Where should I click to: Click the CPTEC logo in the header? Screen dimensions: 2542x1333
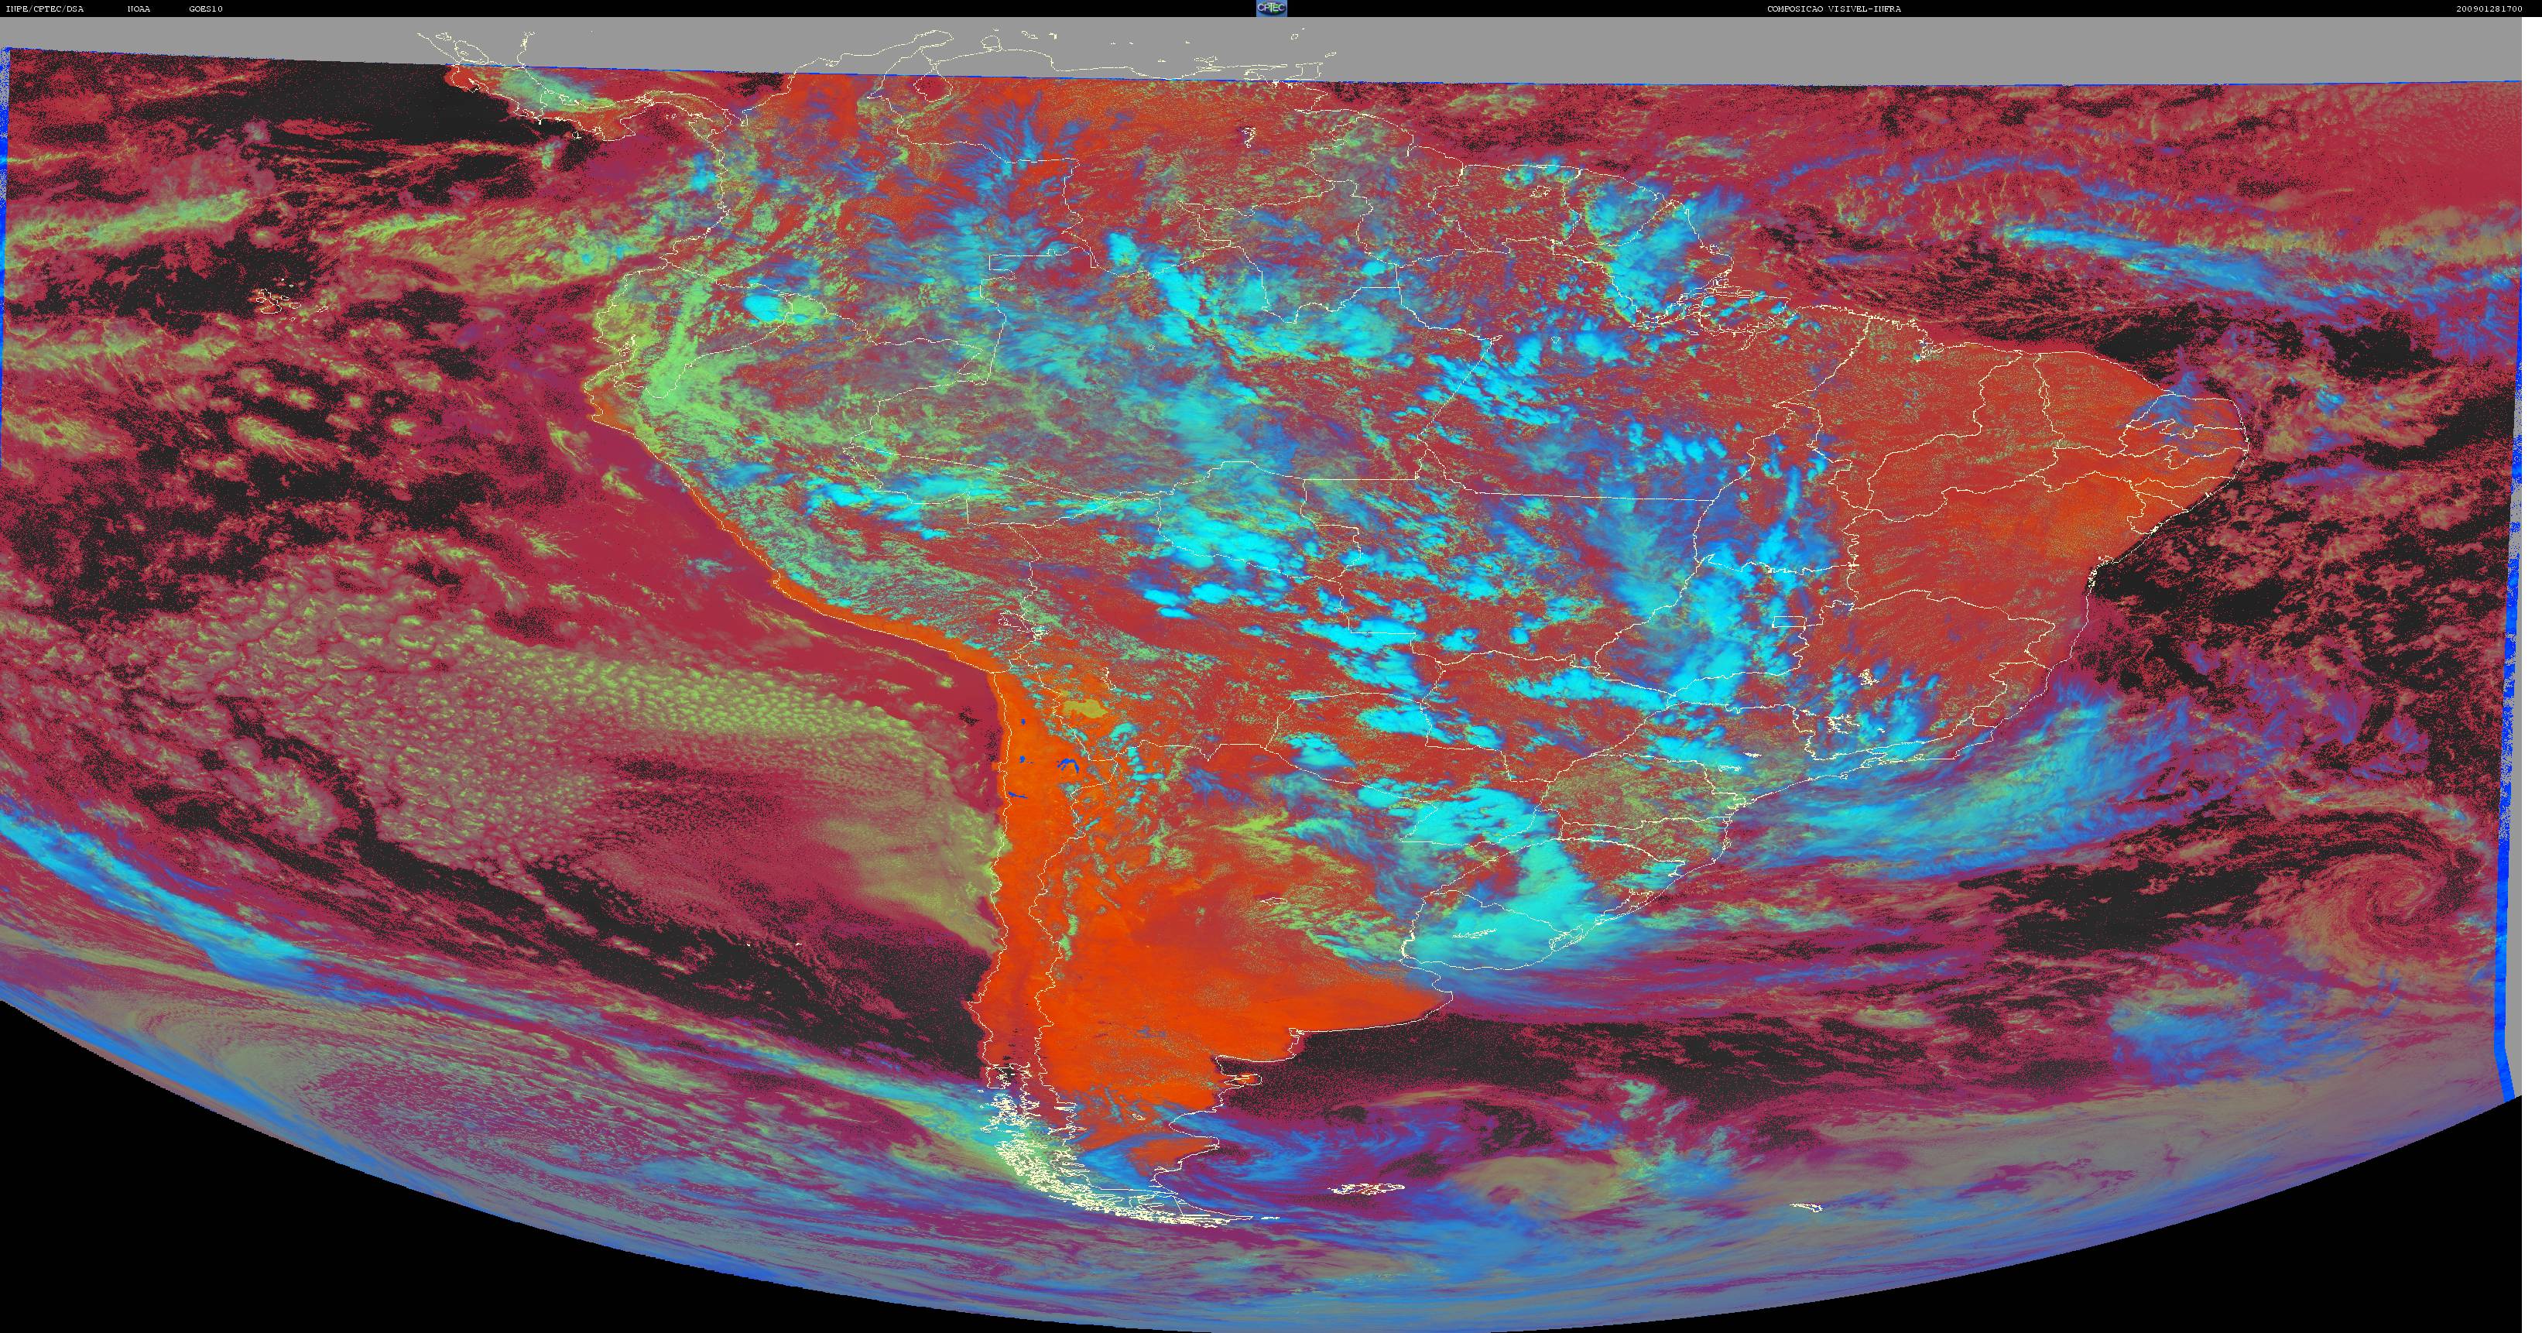pyautogui.click(x=1271, y=8)
